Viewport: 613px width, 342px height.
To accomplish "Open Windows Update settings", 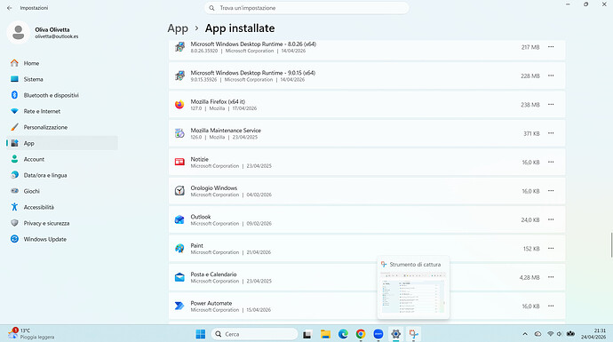I will (x=62, y=239).
